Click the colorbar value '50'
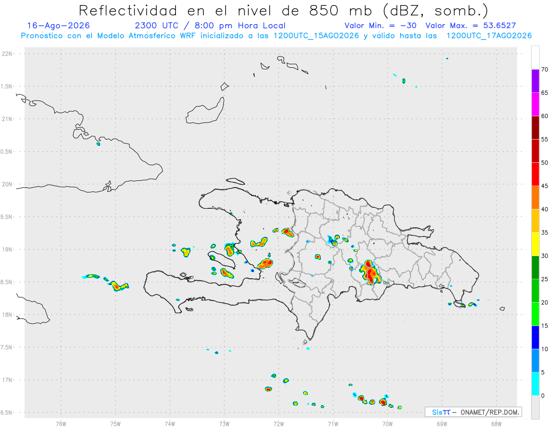The width and height of the screenshot is (557, 430). pos(544,163)
